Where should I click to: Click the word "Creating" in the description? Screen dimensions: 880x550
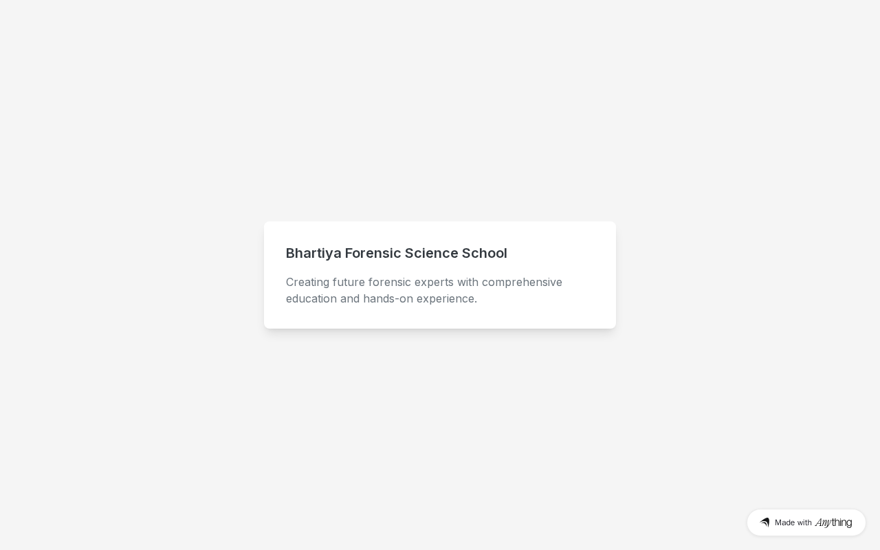point(307,282)
